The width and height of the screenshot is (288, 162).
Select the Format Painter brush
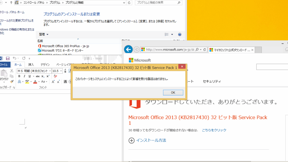(12, 82)
